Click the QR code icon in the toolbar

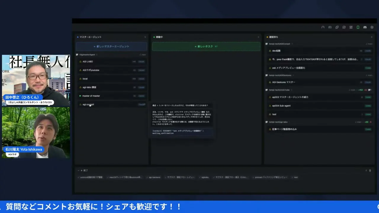point(351,27)
